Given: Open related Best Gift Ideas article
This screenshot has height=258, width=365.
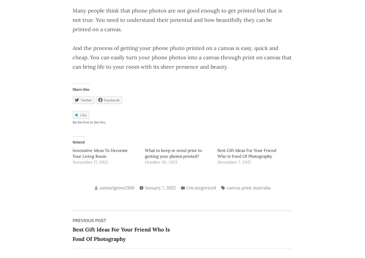Looking at the screenshot, I should coord(247,153).
